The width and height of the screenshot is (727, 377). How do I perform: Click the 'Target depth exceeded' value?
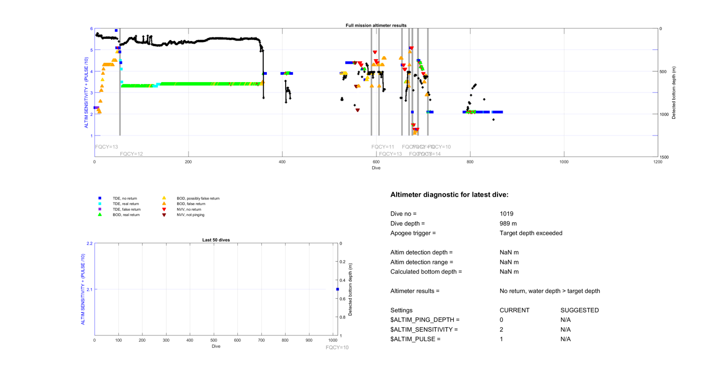pos(531,233)
